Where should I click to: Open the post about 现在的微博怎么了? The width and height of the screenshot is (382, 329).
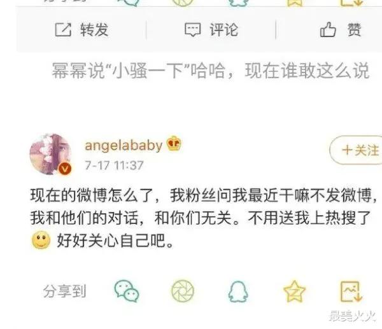204,218
